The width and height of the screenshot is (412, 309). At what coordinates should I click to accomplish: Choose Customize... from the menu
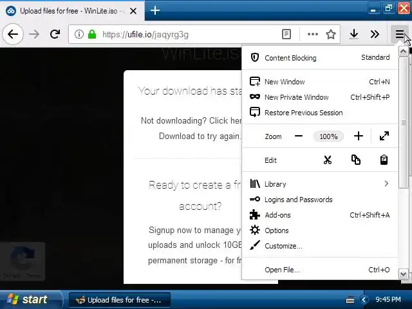point(320,246)
